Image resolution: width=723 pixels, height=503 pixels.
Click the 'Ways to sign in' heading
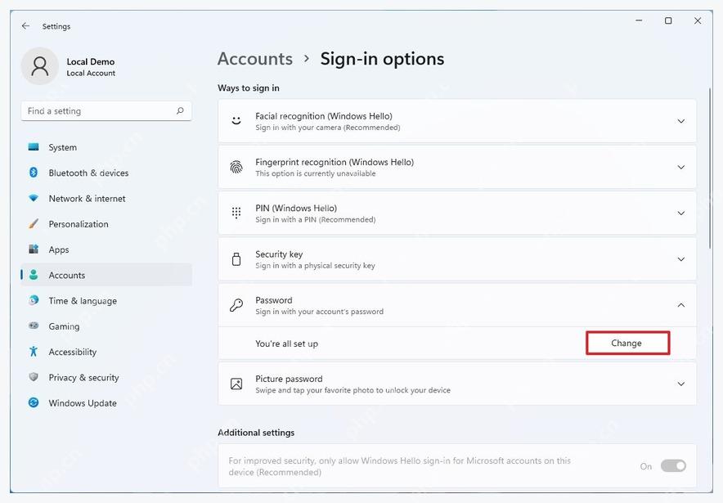[x=249, y=88]
